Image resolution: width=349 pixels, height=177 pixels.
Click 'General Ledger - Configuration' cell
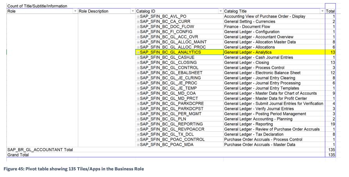click(x=274, y=32)
